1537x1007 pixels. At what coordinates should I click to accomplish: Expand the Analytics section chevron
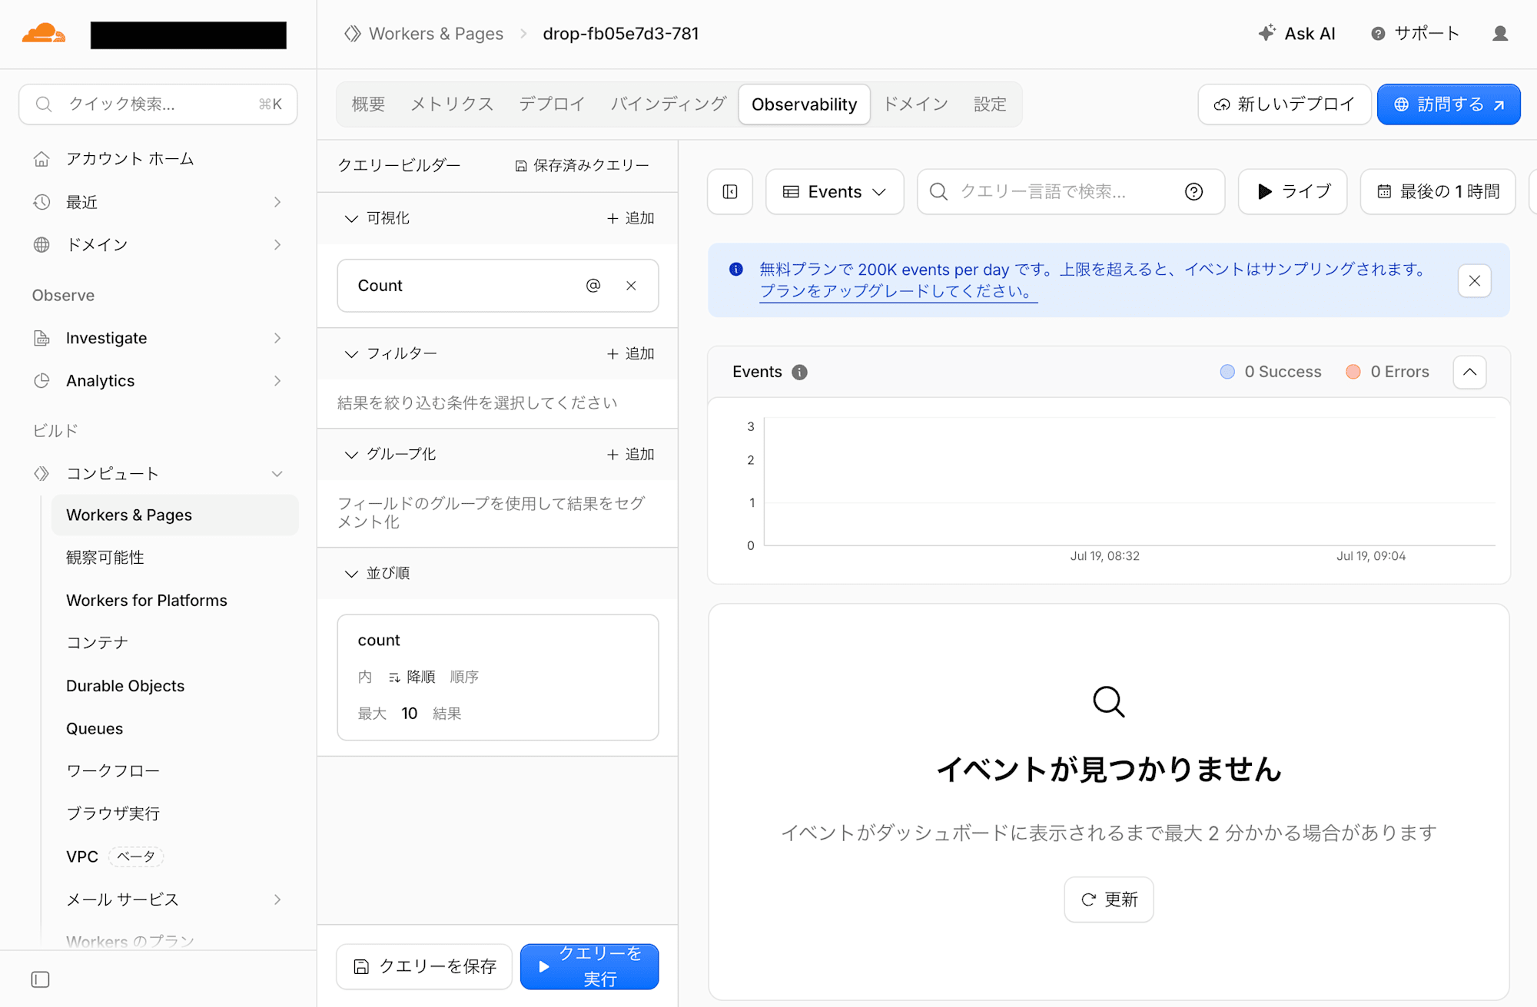pyautogui.click(x=277, y=381)
